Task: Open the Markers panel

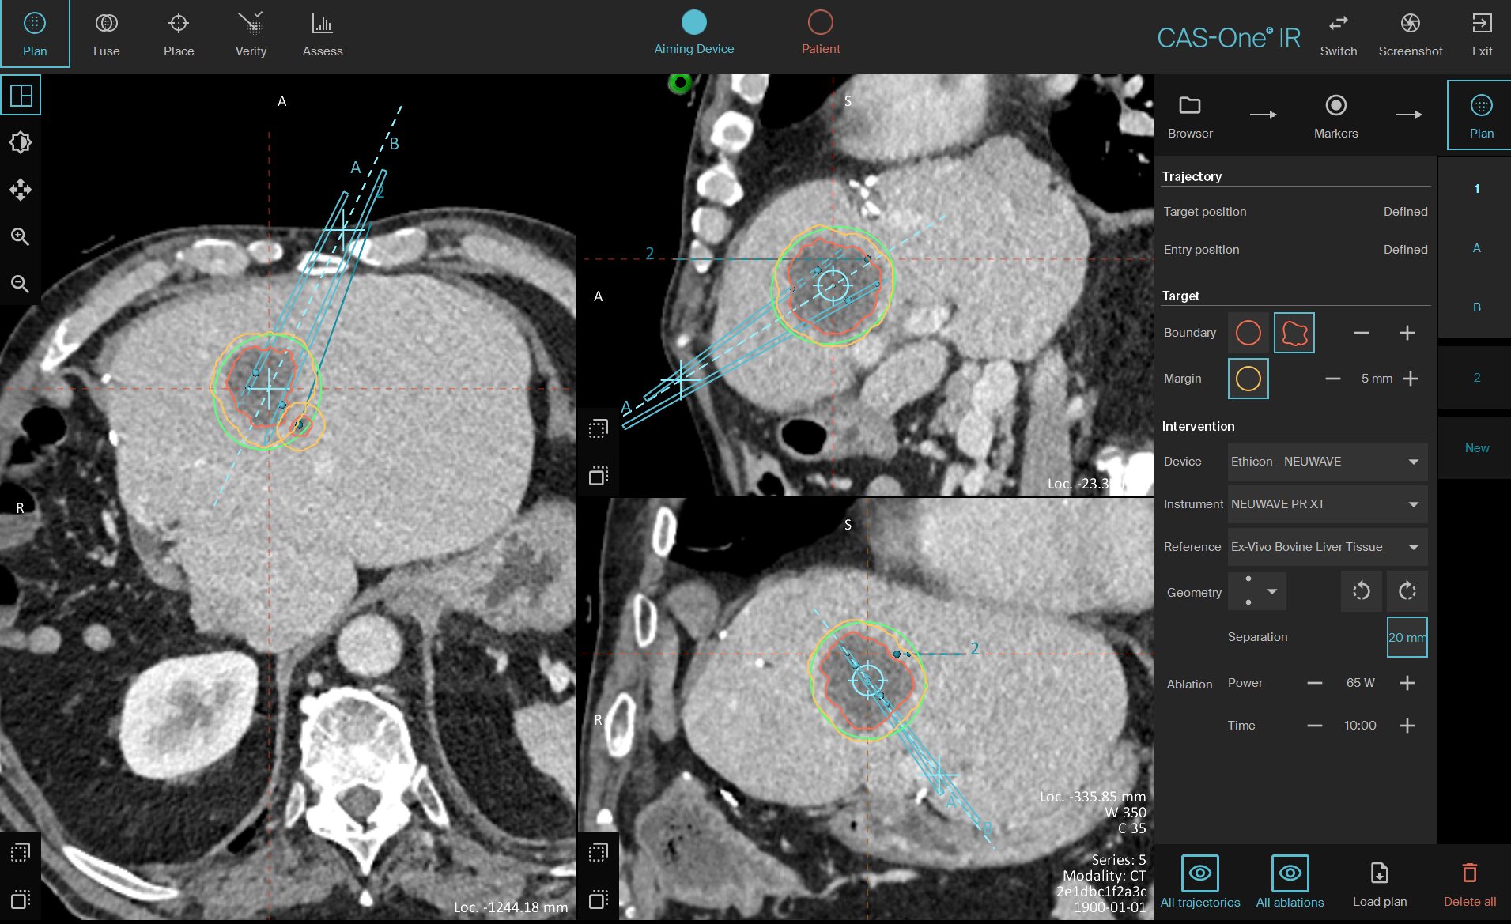Action: [1335, 115]
